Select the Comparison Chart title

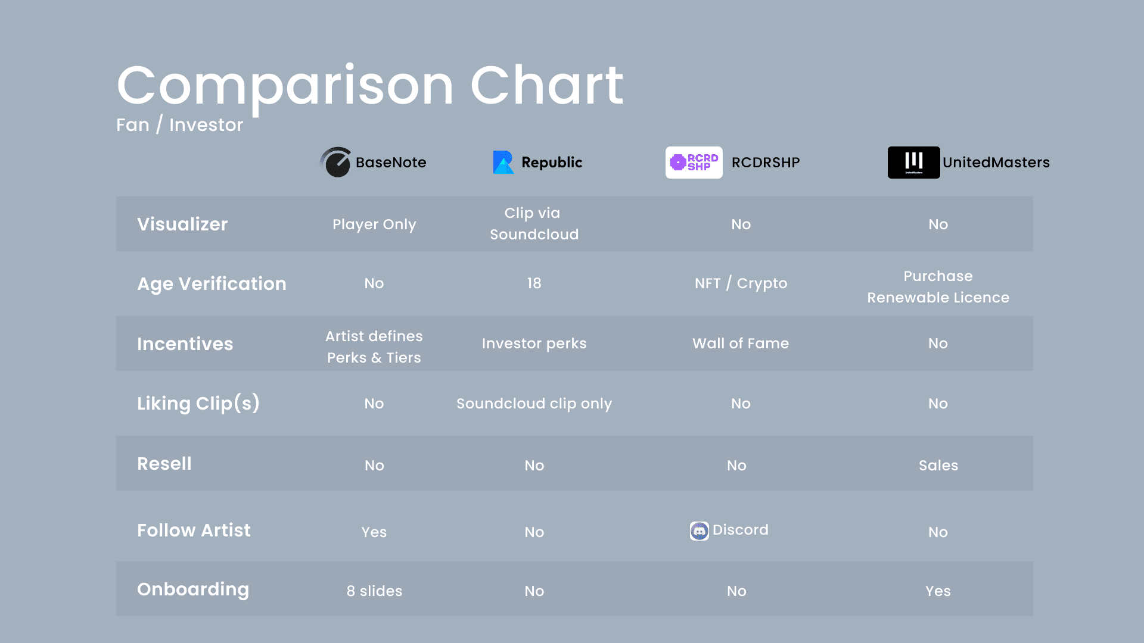tap(370, 87)
